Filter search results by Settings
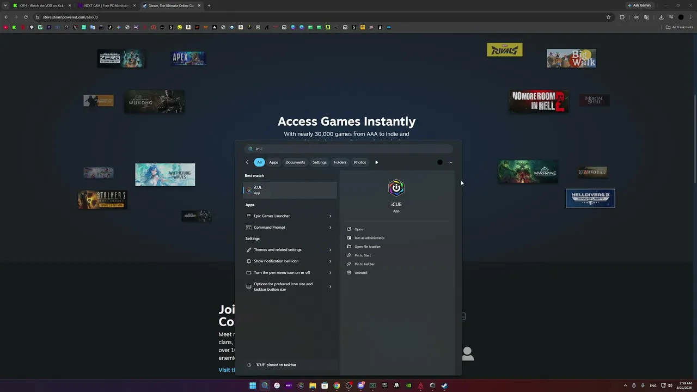Viewport: 697px width, 392px height. point(320,162)
